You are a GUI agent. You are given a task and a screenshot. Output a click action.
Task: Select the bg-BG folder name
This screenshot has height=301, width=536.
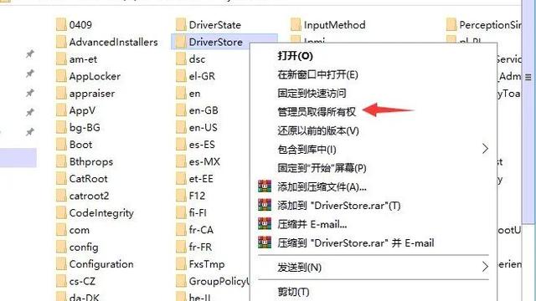(x=85, y=128)
